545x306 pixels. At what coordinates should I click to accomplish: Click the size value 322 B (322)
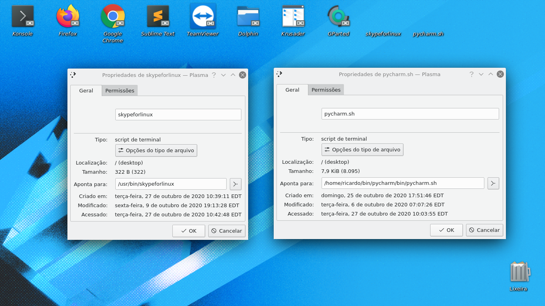(130, 172)
